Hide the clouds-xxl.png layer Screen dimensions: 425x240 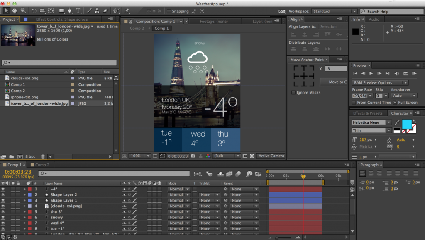click(x=2, y=206)
